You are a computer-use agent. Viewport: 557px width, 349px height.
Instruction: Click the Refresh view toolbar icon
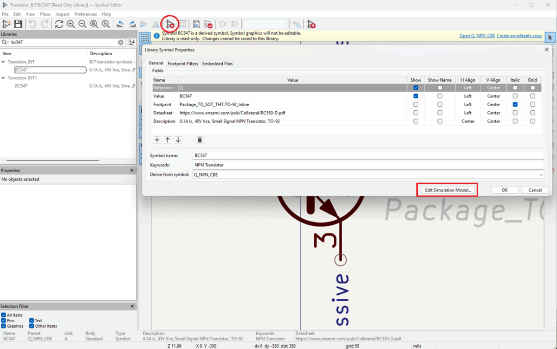[x=59, y=24]
